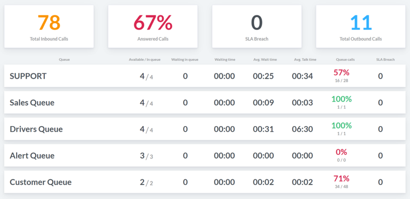Select the Customer Queue row
The width and height of the screenshot is (410, 199).
40,182
